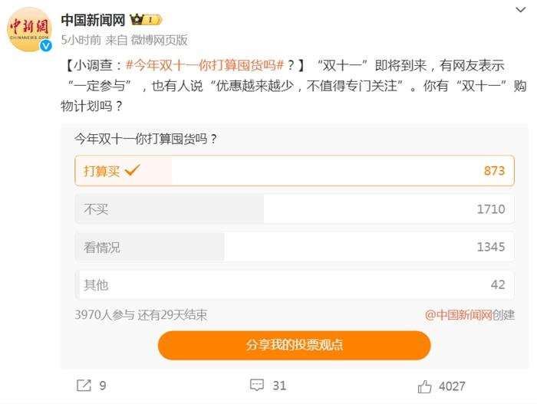Open the 中国新闻网 account name link
The image size is (537, 404).
93,19
